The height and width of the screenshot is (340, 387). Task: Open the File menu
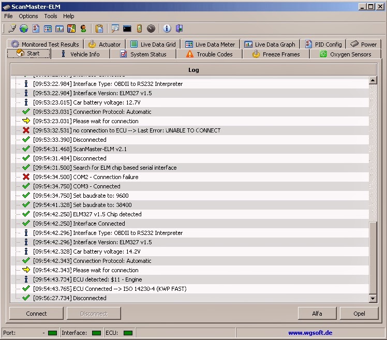[x=8, y=16]
